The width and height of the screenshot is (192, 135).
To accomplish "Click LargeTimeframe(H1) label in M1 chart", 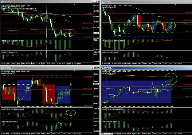I will point(109,73).
